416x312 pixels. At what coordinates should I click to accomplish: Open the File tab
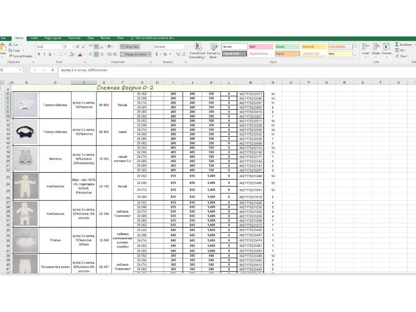pos(3,38)
